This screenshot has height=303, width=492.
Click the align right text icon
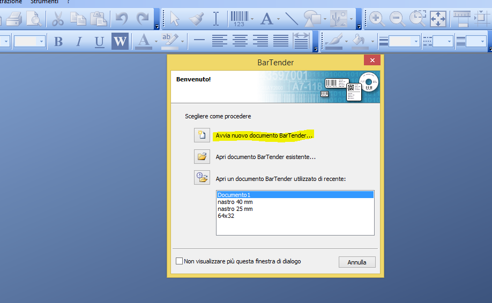[260, 41]
